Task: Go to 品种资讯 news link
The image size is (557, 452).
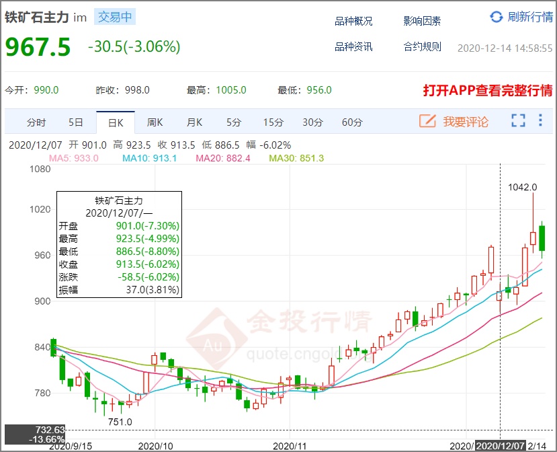Action: pyautogui.click(x=353, y=46)
